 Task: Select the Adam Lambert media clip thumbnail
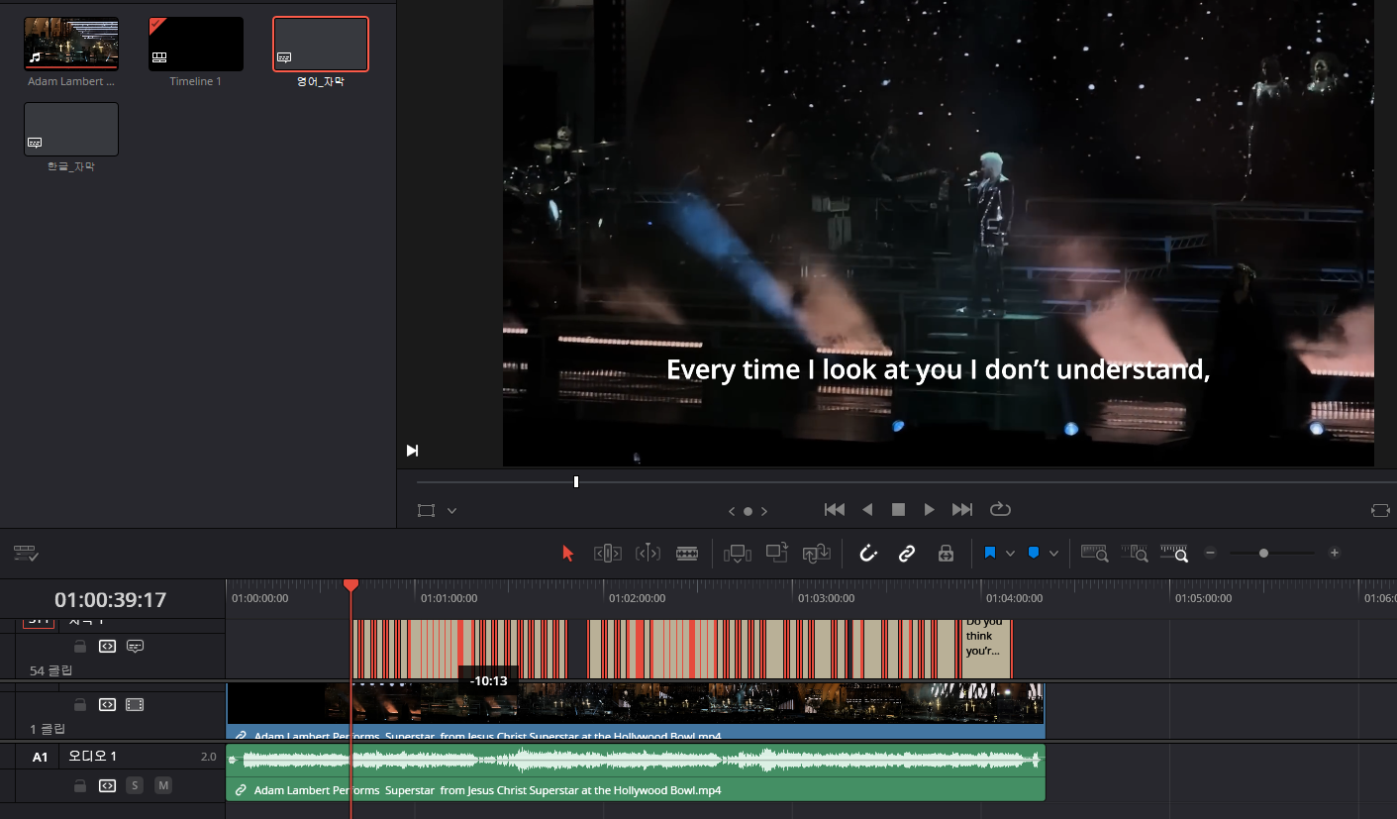pos(71,44)
